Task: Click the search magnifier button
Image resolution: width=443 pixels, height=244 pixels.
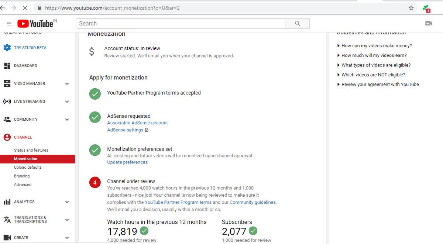Action: click(x=298, y=24)
